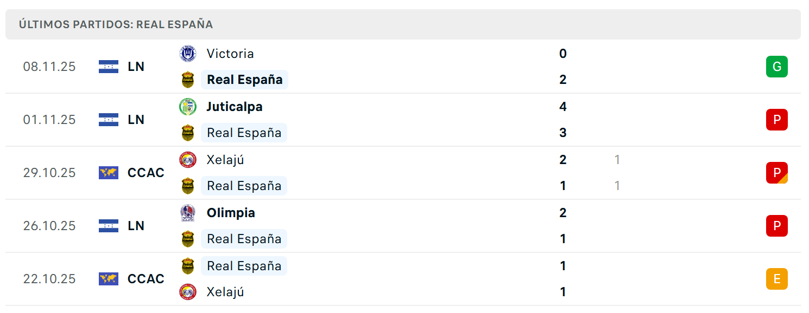Click Xelajú crest in the 29.10.25 match
The height and width of the screenshot is (313, 809).
[x=188, y=160]
